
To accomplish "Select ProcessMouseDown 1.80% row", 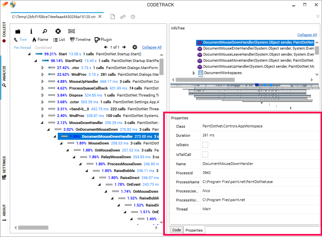I will (x=123, y=164).
